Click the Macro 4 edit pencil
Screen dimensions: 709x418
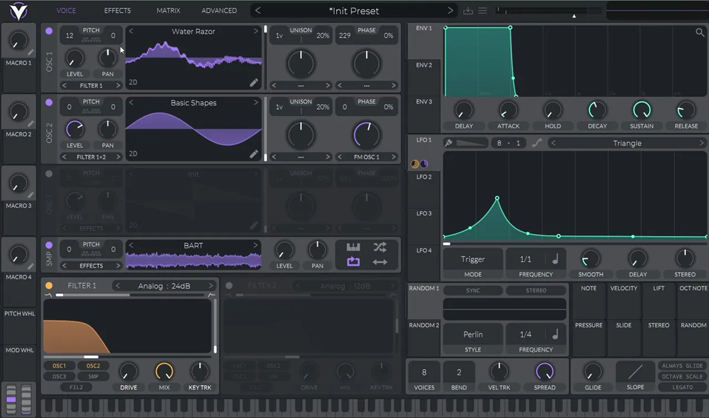pyautogui.click(x=31, y=267)
